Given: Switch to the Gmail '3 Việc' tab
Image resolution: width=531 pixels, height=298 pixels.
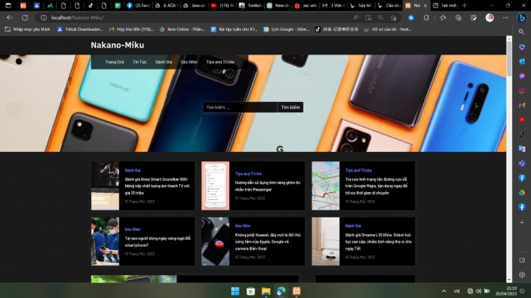Looking at the screenshot, I should click(x=334, y=6).
